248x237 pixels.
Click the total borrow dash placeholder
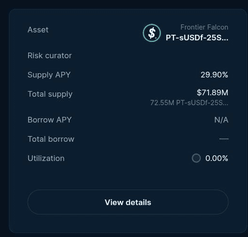click(x=224, y=139)
